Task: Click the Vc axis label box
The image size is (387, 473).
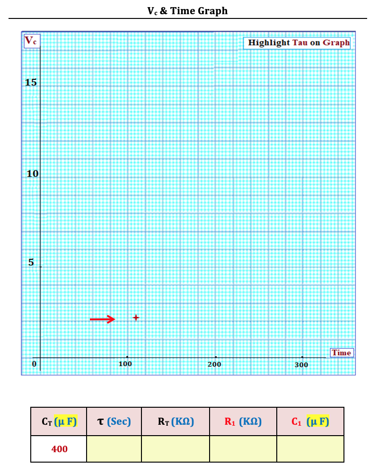Action: [x=32, y=41]
